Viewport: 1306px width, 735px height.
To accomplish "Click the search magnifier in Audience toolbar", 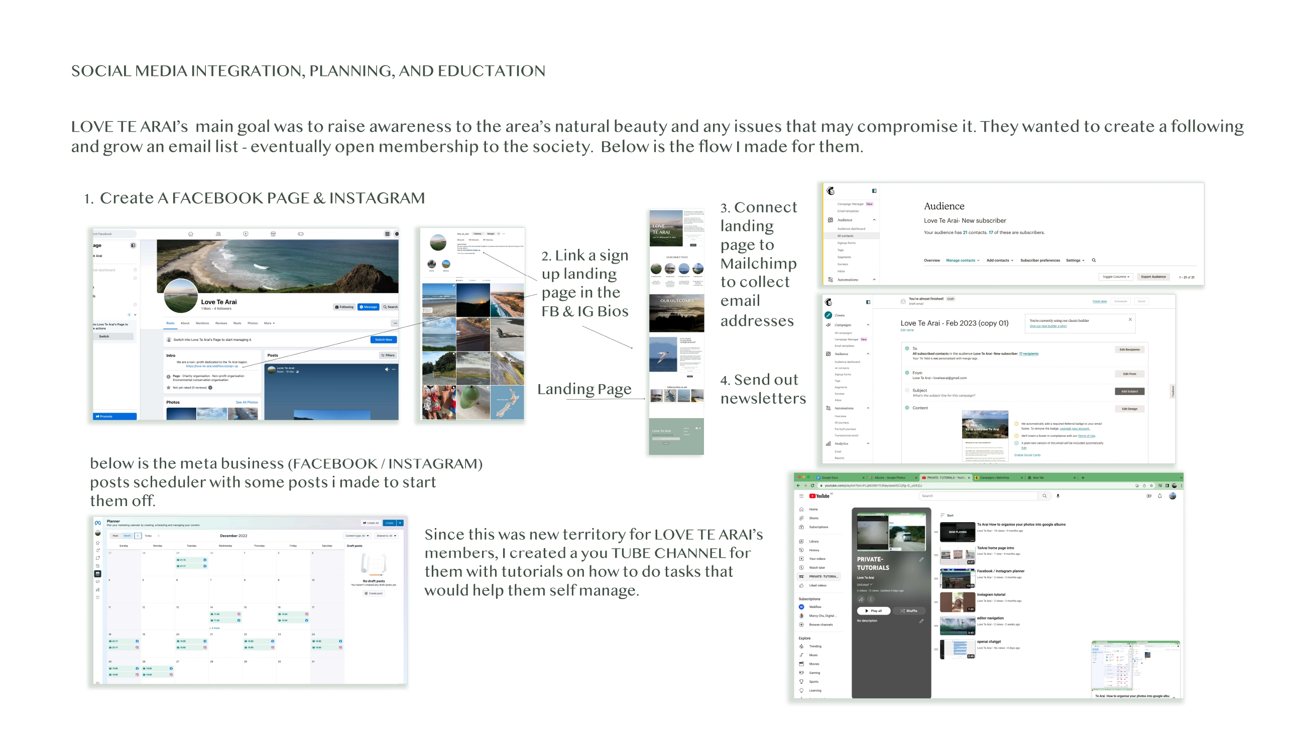I will pos(1094,260).
